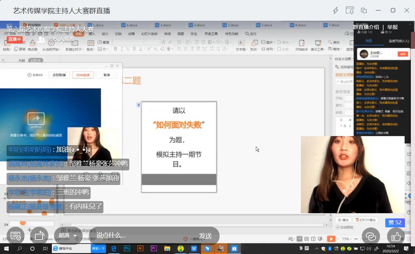This screenshot has width=415, height=254.
Task: Click the thumbs-up like button
Action: click(396, 236)
